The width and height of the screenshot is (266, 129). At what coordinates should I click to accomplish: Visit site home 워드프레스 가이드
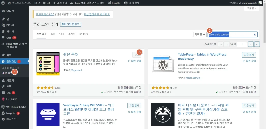pyautogui.click(x=19, y=3)
